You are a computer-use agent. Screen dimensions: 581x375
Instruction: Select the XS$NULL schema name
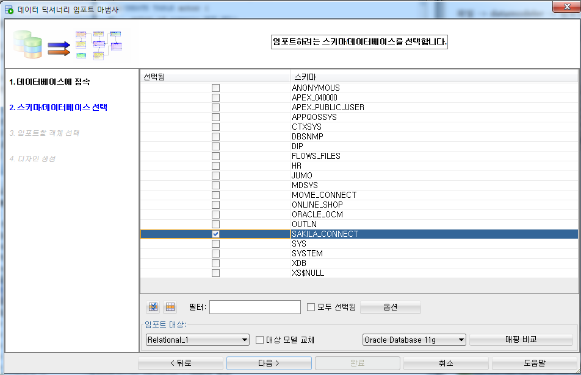point(308,273)
